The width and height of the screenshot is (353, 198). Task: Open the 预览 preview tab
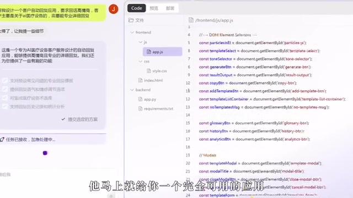(154, 8)
